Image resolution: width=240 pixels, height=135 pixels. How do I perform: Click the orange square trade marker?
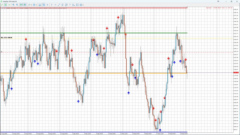pyautogui.click(x=126, y=34)
